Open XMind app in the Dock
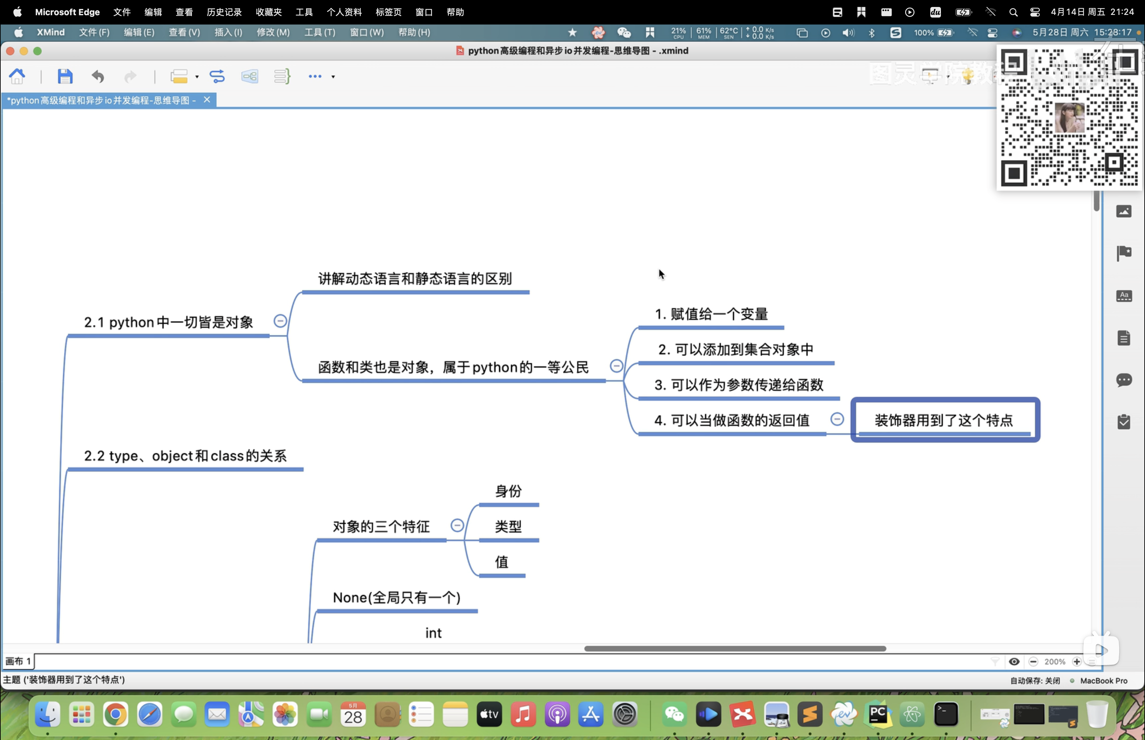 click(742, 714)
